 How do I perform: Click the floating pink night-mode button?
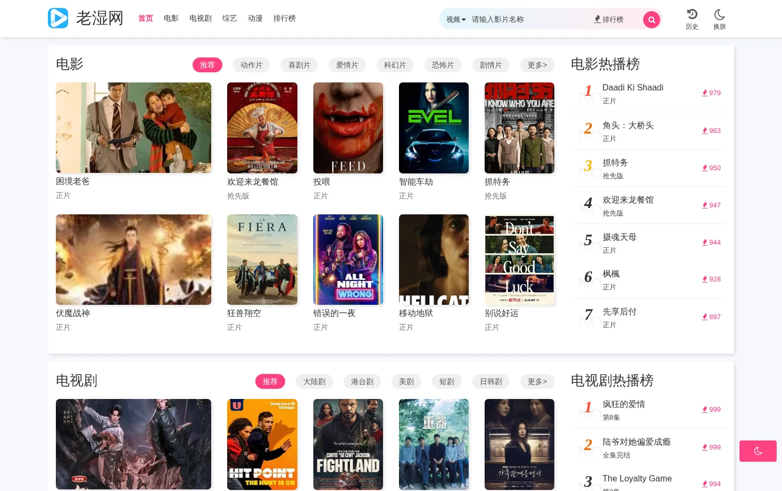pos(758,451)
